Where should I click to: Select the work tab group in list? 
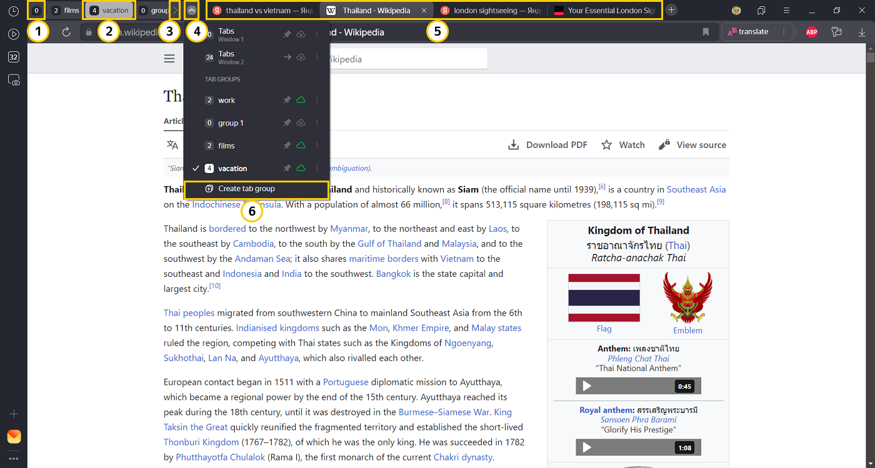[226, 101]
